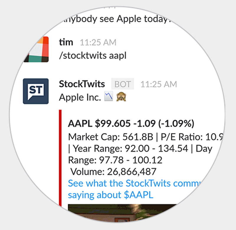Click the StockTwits ST bot avatar
This screenshot has width=236, height=230.
36,91
